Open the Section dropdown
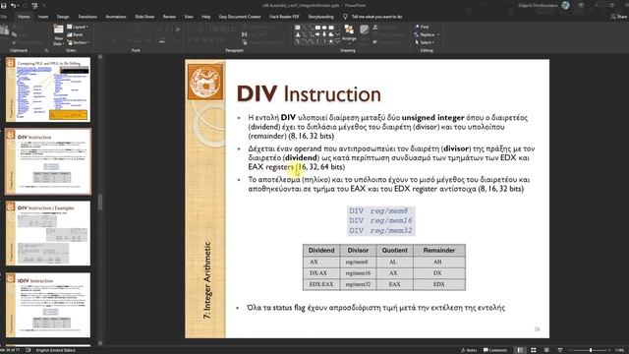The height and width of the screenshot is (354, 629). pyautogui.click(x=79, y=42)
